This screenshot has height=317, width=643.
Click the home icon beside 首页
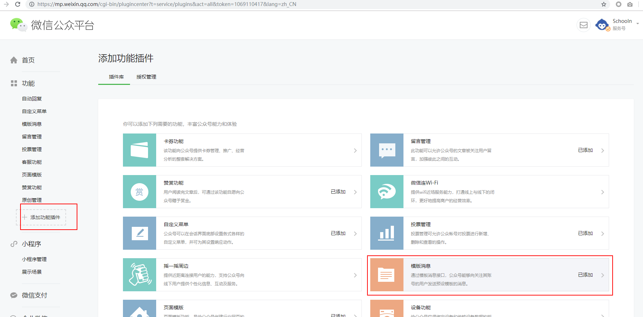14,60
